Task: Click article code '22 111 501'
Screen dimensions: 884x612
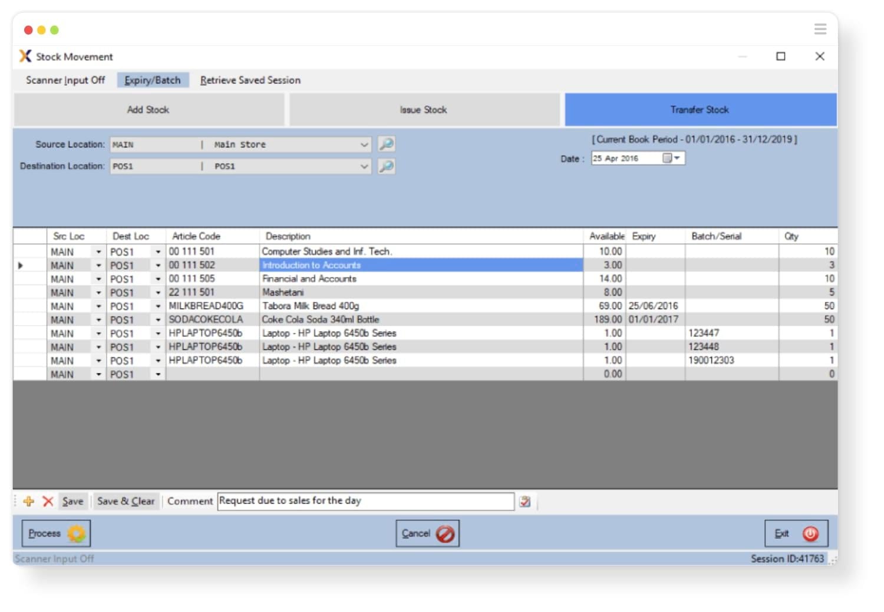Action: click(212, 293)
